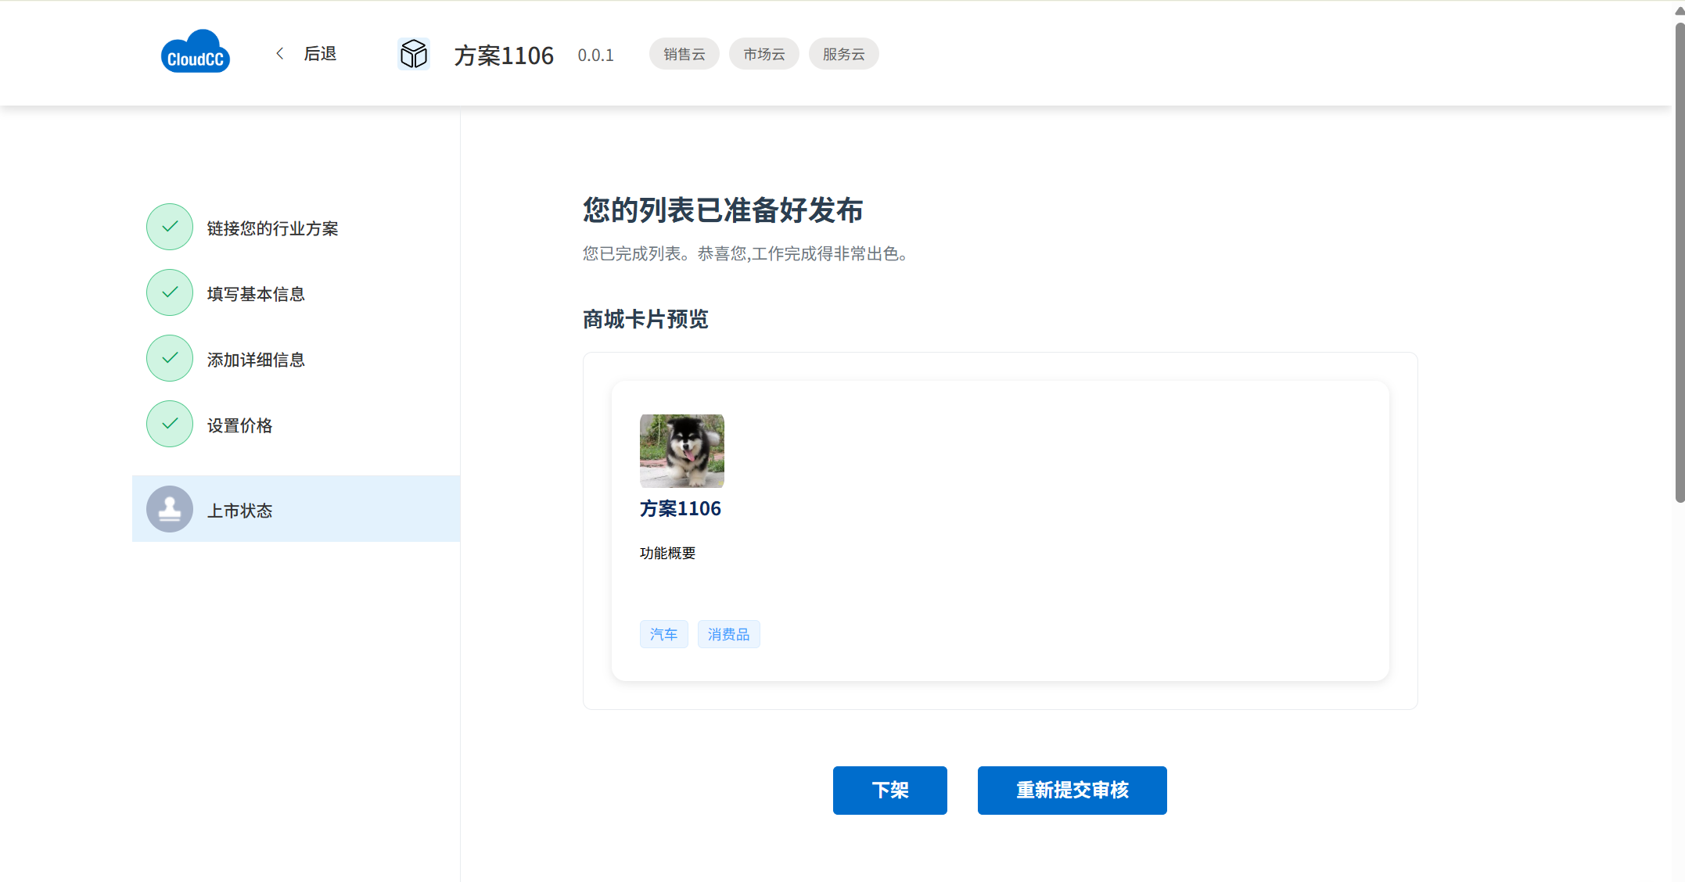Click the CloudCC cloud logo
This screenshot has width=1685, height=882.
195,53
